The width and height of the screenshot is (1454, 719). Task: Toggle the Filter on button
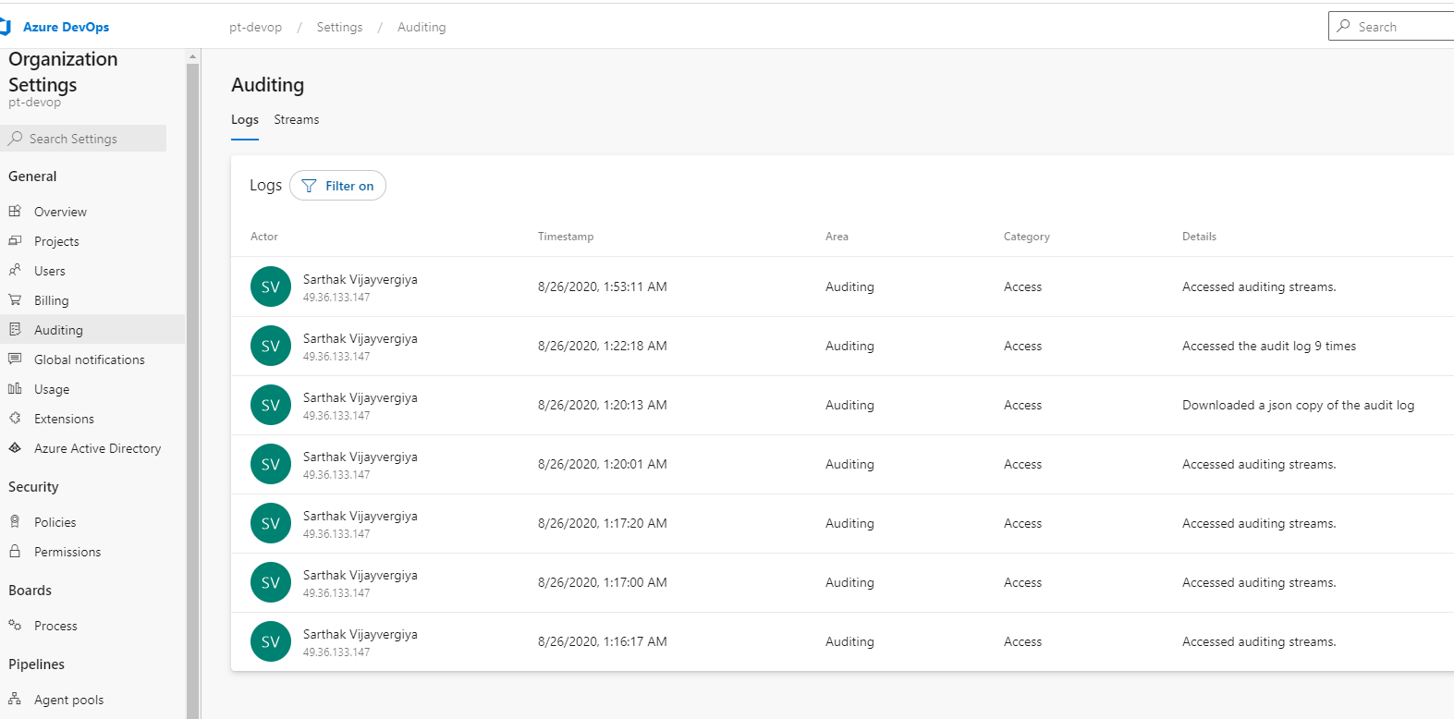[x=337, y=186]
